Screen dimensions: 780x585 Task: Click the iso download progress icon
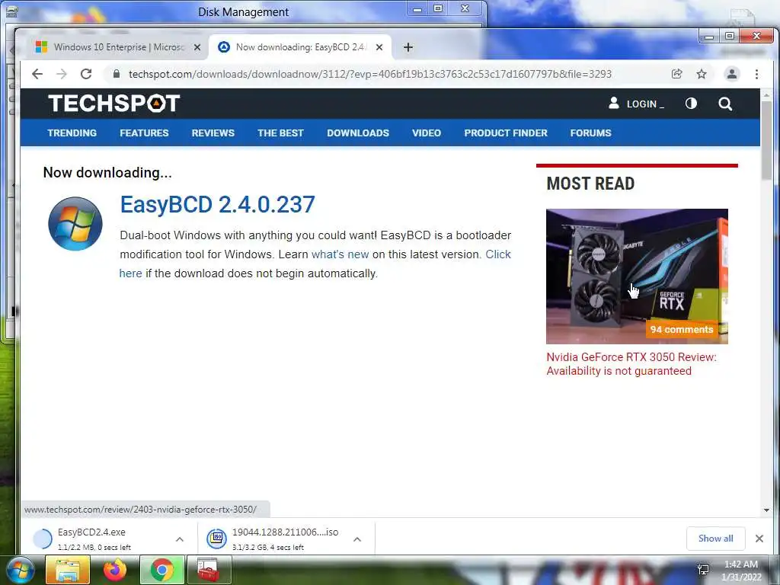pyautogui.click(x=216, y=539)
